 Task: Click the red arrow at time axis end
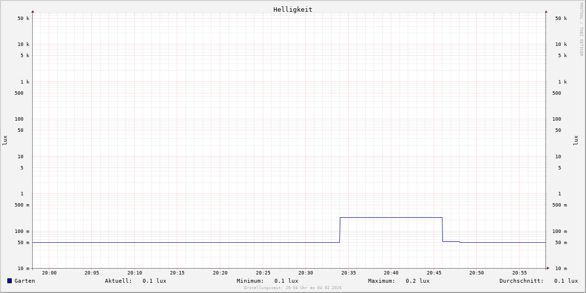(548, 268)
